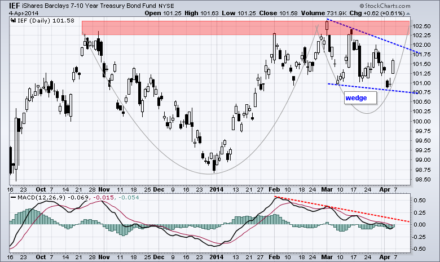
Task: Click 'Dec' on the date axis under price chart
Action: point(159,190)
